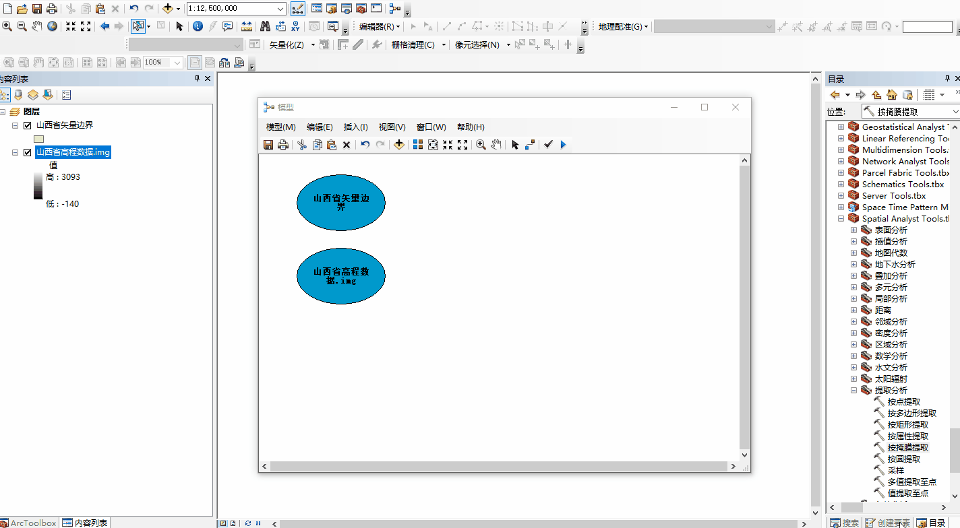Expand 表面分析 in the catalog tree
This screenshot has height=528, width=960.
click(x=853, y=230)
